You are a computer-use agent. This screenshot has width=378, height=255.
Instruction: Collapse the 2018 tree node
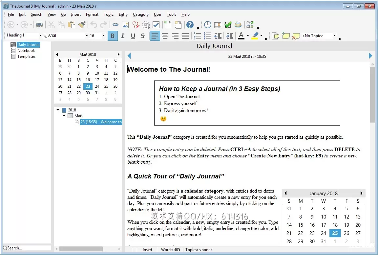point(58,110)
